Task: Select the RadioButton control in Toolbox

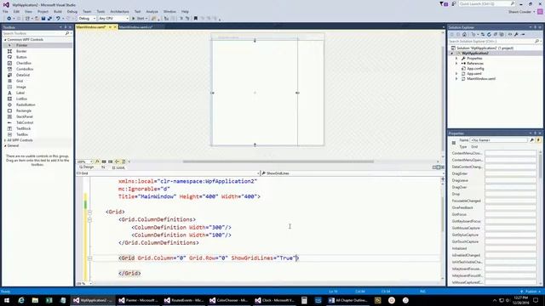Action: pyautogui.click(x=26, y=105)
